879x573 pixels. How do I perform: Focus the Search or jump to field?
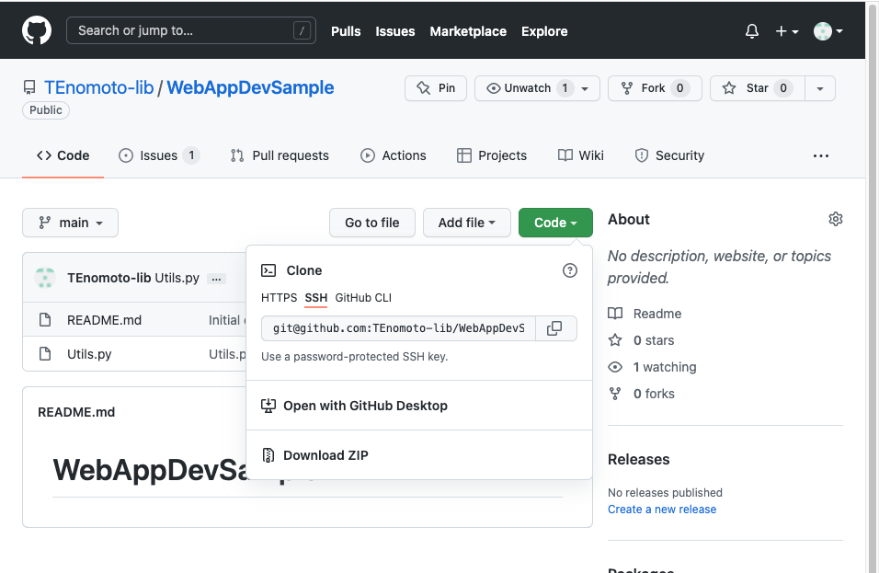point(191,30)
